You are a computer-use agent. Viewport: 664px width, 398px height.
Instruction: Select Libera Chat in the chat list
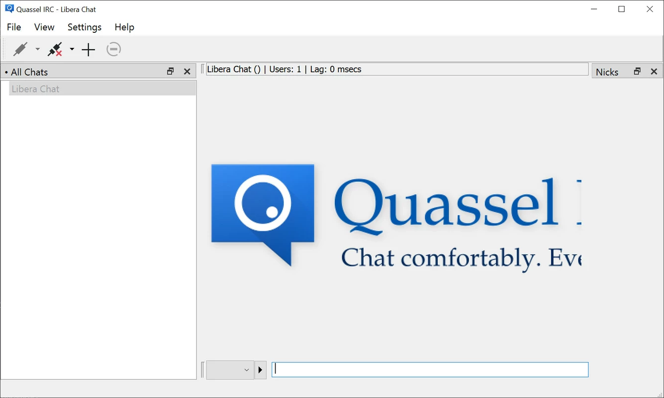[x=102, y=89]
